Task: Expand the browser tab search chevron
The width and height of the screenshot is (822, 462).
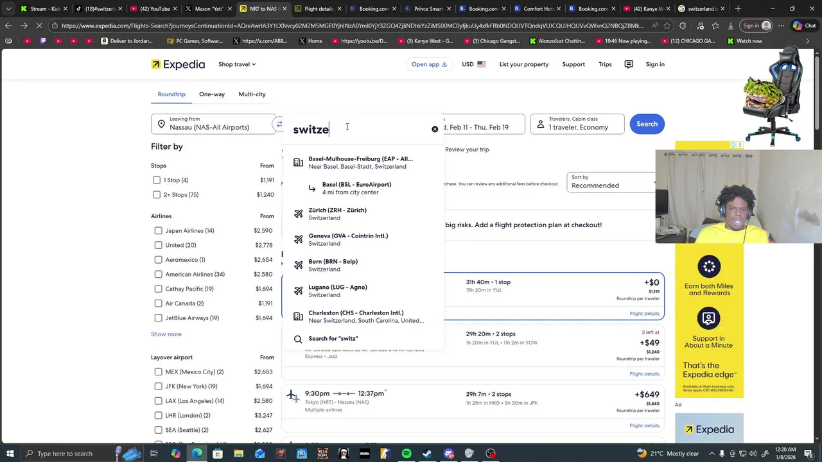Action: pyautogui.click(x=8, y=9)
